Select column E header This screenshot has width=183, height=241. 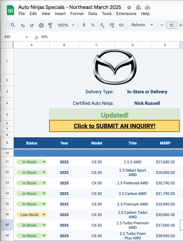point(165,45)
